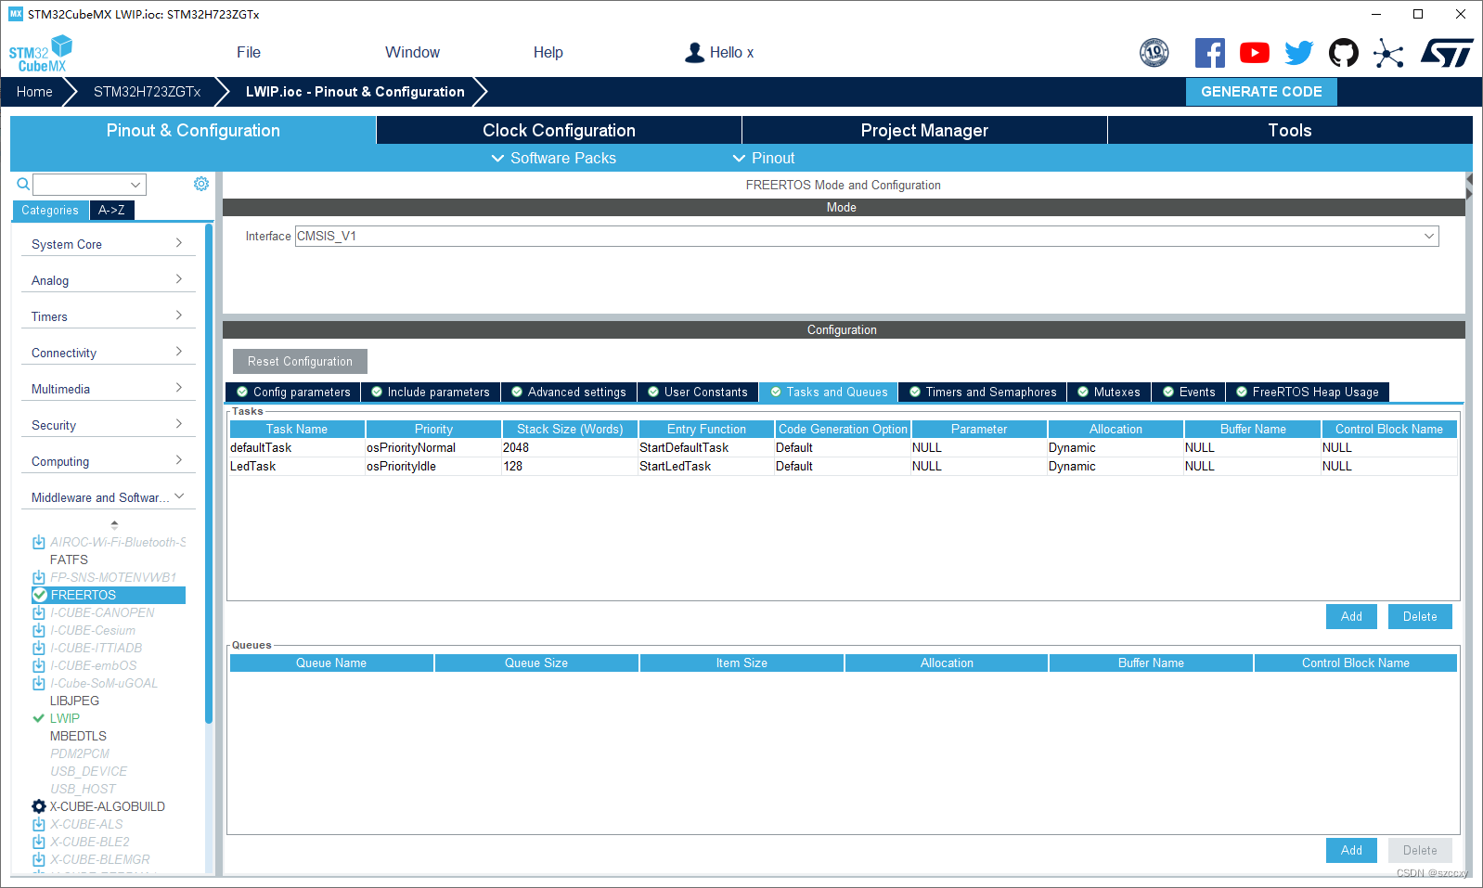
Task: Open the Advanced settings tab
Action: [569, 393]
